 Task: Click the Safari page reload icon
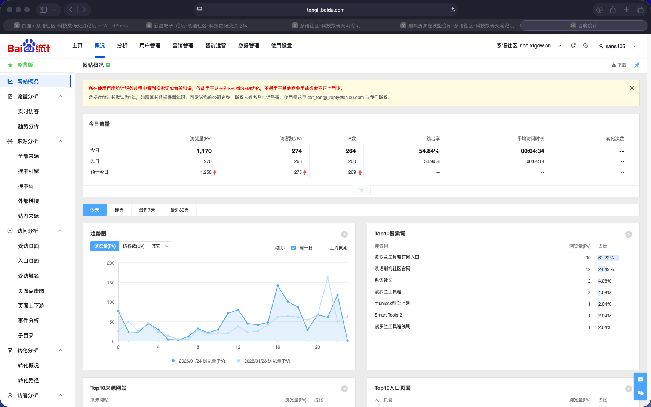click(x=452, y=10)
